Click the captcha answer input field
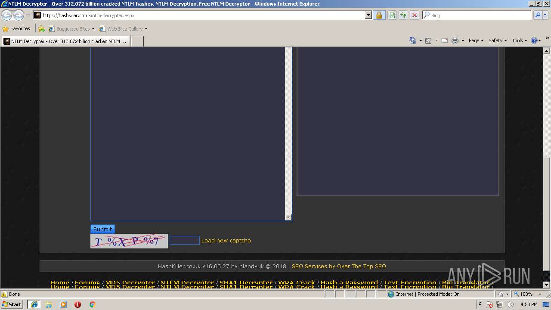The width and height of the screenshot is (551, 310). click(185, 240)
